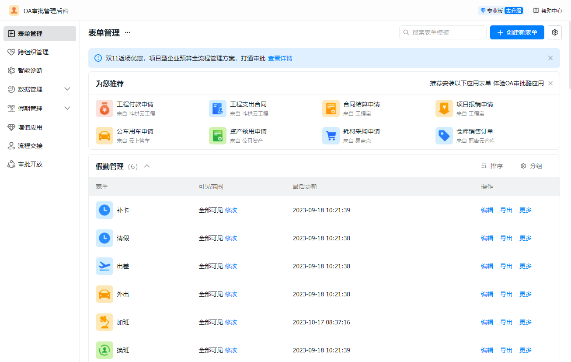Click the 换班 swap person icon
The width and height of the screenshot is (571, 362).
[x=104, y=350]
